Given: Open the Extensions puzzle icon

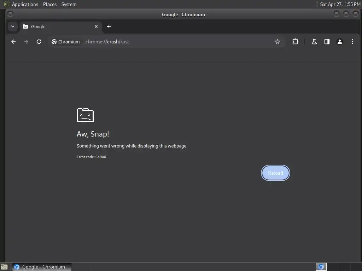Looking at the screenshot, I should pyautogui.click(x=295, y=42).
